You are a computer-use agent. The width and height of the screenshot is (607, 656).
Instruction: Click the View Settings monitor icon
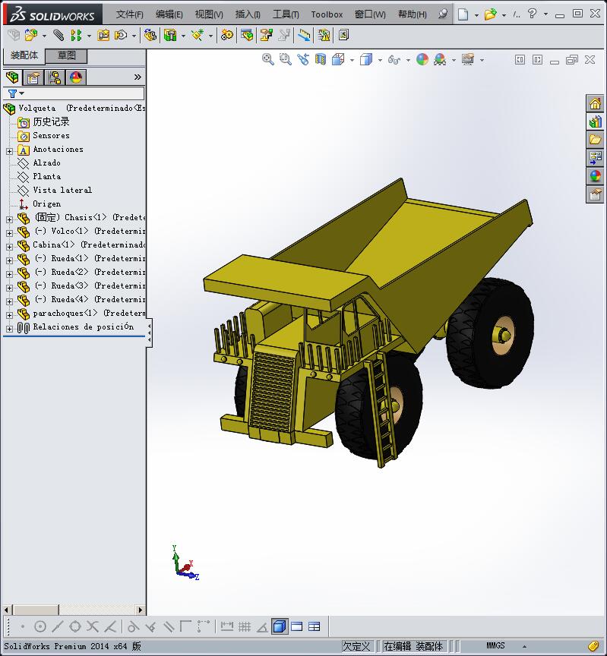(468, 59)
